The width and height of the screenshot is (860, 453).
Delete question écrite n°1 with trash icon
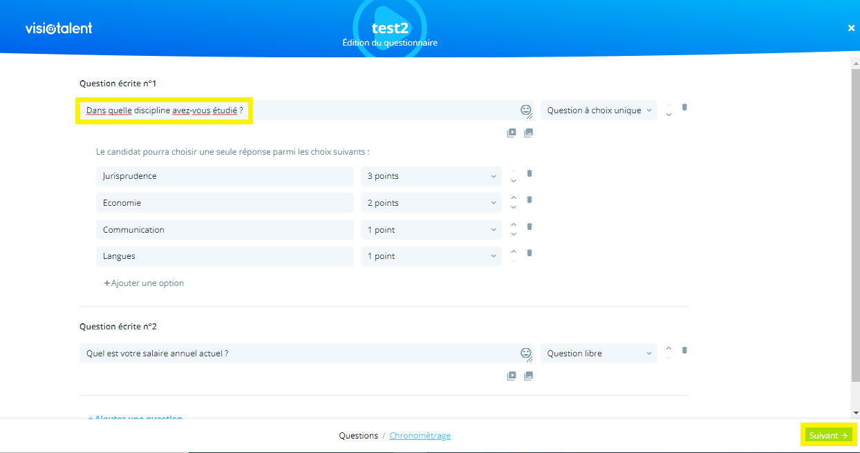(684, 107)
